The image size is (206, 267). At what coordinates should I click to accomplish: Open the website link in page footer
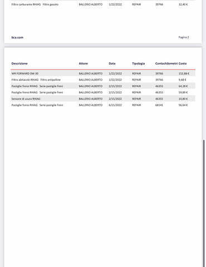click(17, 37)
